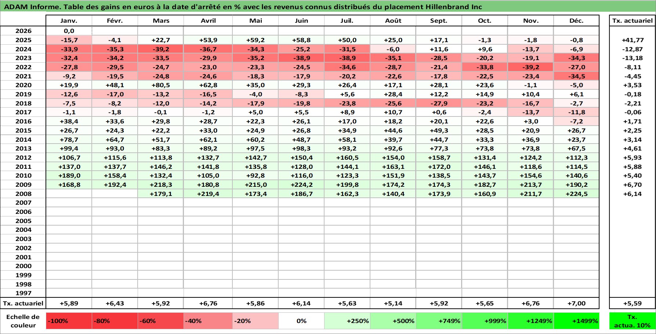Screen dimensions: 656x334
Task: Click the Août column header
Action: point(393,21)
